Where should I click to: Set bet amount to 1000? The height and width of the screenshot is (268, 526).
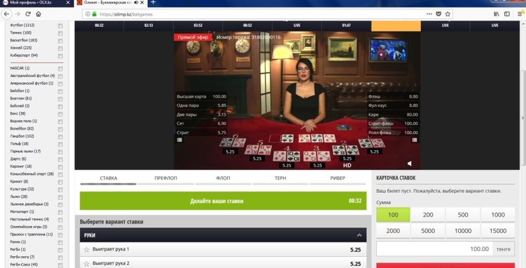[x=498, y=215]
